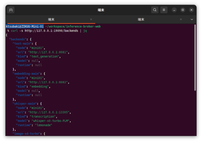Click the "backends" key
The image size is (202, 142).
(18, 39)
